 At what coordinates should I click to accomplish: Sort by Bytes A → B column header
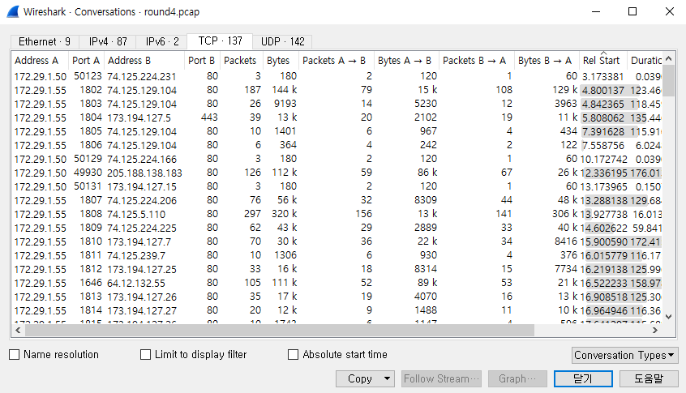point(406,60)
